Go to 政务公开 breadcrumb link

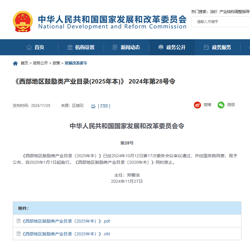40,63
